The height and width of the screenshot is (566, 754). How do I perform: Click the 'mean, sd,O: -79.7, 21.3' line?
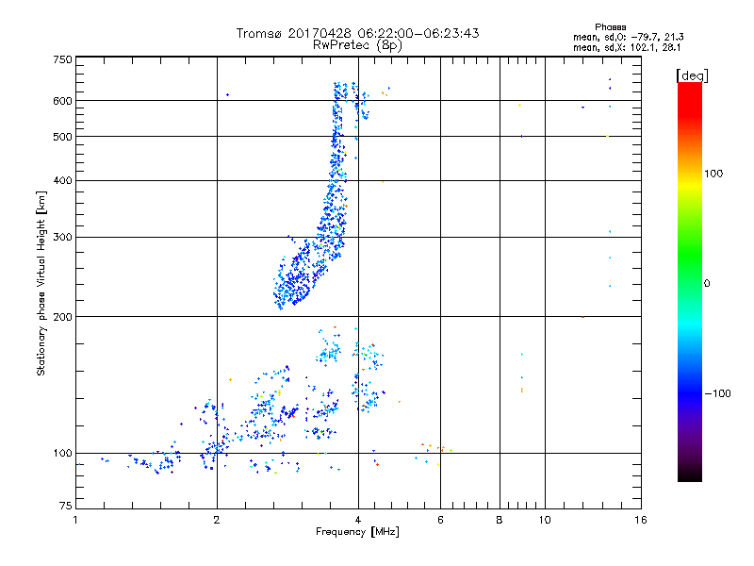(x=628, y=37)
